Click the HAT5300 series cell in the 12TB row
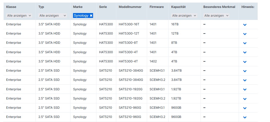 coord(106,34)
